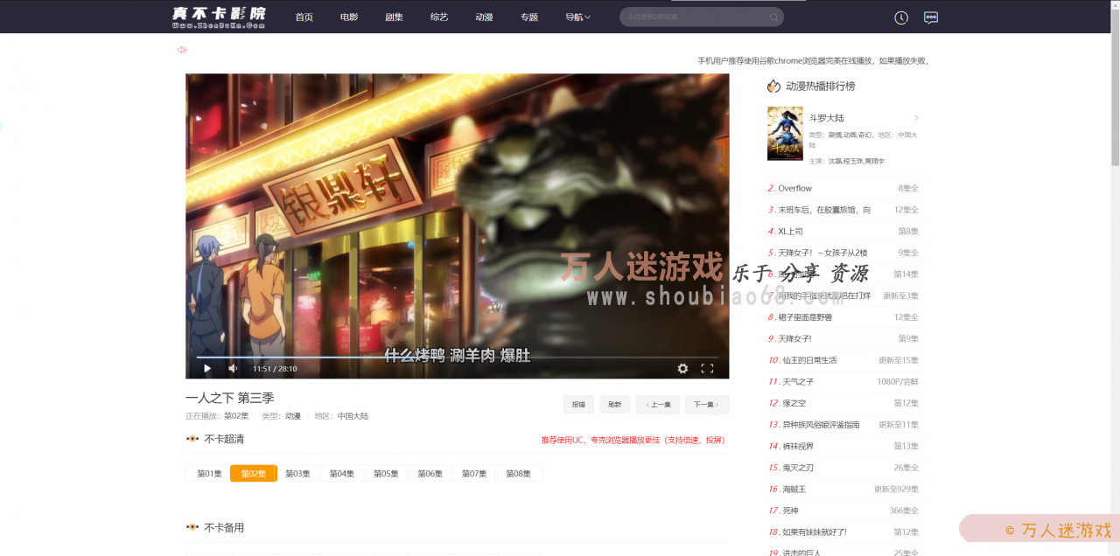Open ranking entry Overflow
The height and width of the screenshot is (556, 1120).
(794, 188)
